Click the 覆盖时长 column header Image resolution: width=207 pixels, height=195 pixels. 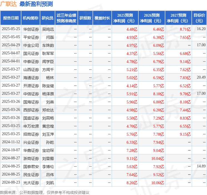(x=102, y=18)
